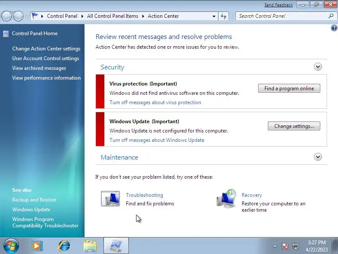
Task: Click the Security section heading
Action: click(x=112, y=67)
